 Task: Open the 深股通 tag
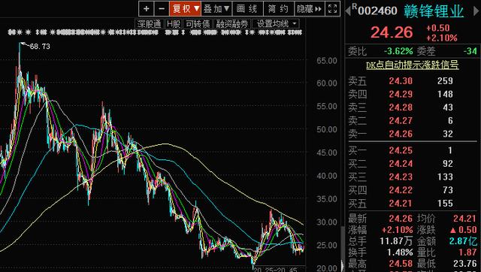click(x=149, y=24)
